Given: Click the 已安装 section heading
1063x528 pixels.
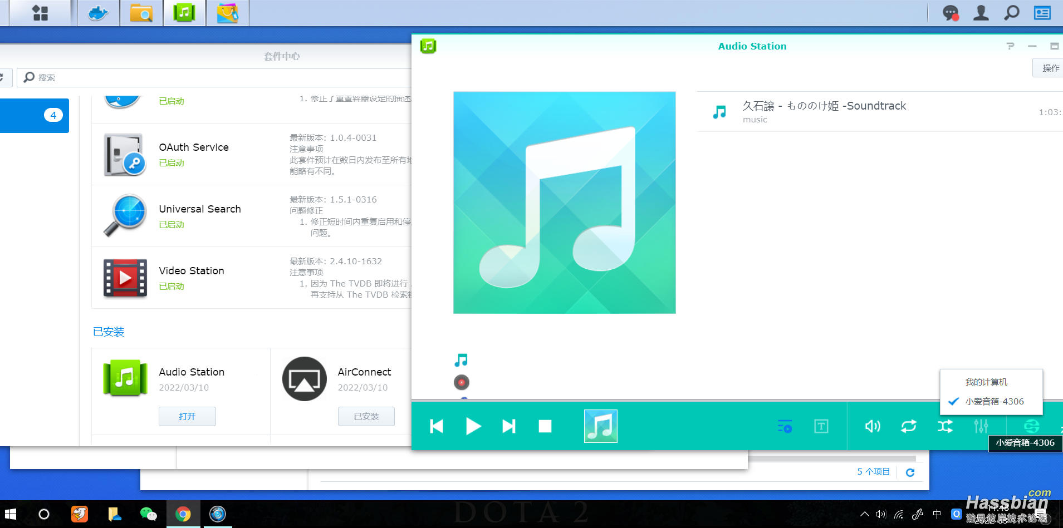Looking at the screenshot, I should [x=109, y=332].
